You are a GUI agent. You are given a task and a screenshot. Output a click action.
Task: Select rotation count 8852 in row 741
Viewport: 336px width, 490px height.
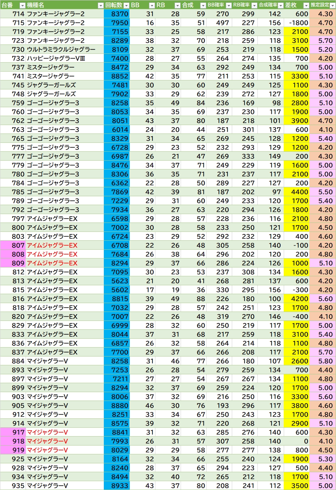(117, 76)
